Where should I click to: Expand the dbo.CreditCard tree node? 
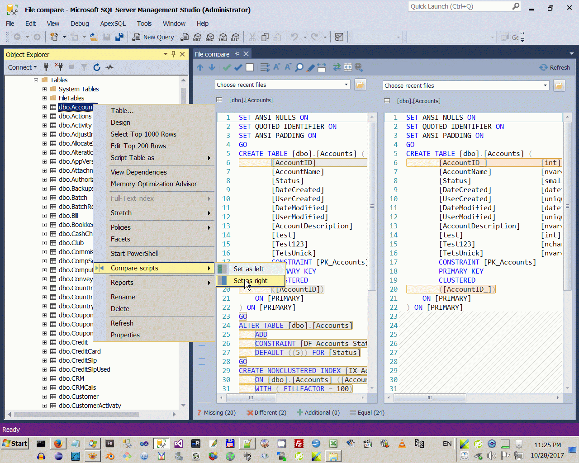pyautogui.click(x=44, y=351)
